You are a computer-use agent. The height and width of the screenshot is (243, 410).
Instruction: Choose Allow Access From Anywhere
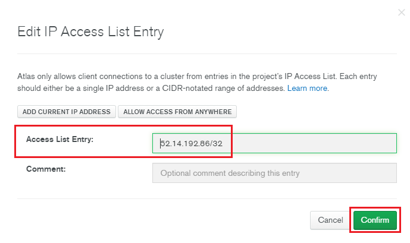point(178,112)
